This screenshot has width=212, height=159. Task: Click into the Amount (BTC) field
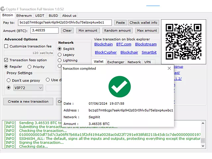point(44,30)
